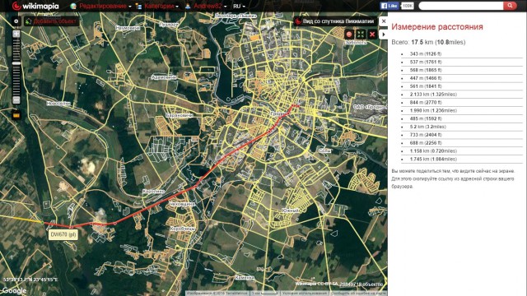This screenshot has height=296, width=527.
Task: Click the yellow ruler measure icon
Action: click(16, 115)
